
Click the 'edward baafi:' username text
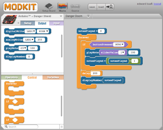(x=145, y=4)
